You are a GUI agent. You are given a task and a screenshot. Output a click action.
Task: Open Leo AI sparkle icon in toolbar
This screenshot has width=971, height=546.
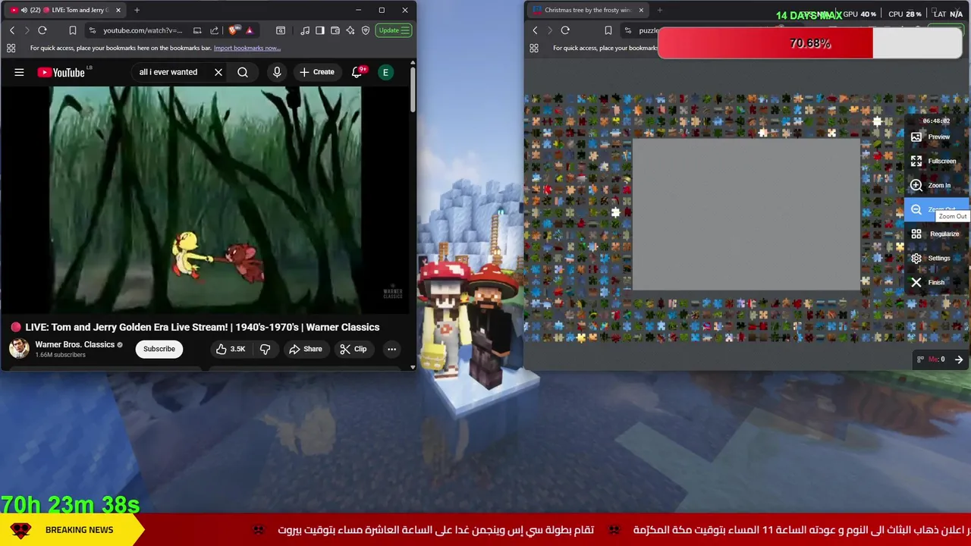point(350,30)
